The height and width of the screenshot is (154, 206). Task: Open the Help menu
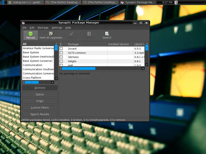68,28
